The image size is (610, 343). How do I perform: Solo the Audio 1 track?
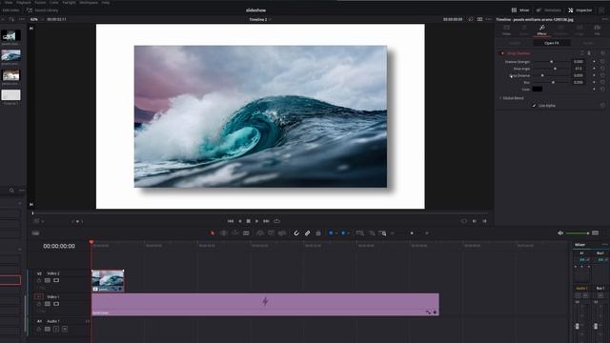point(56,329)
